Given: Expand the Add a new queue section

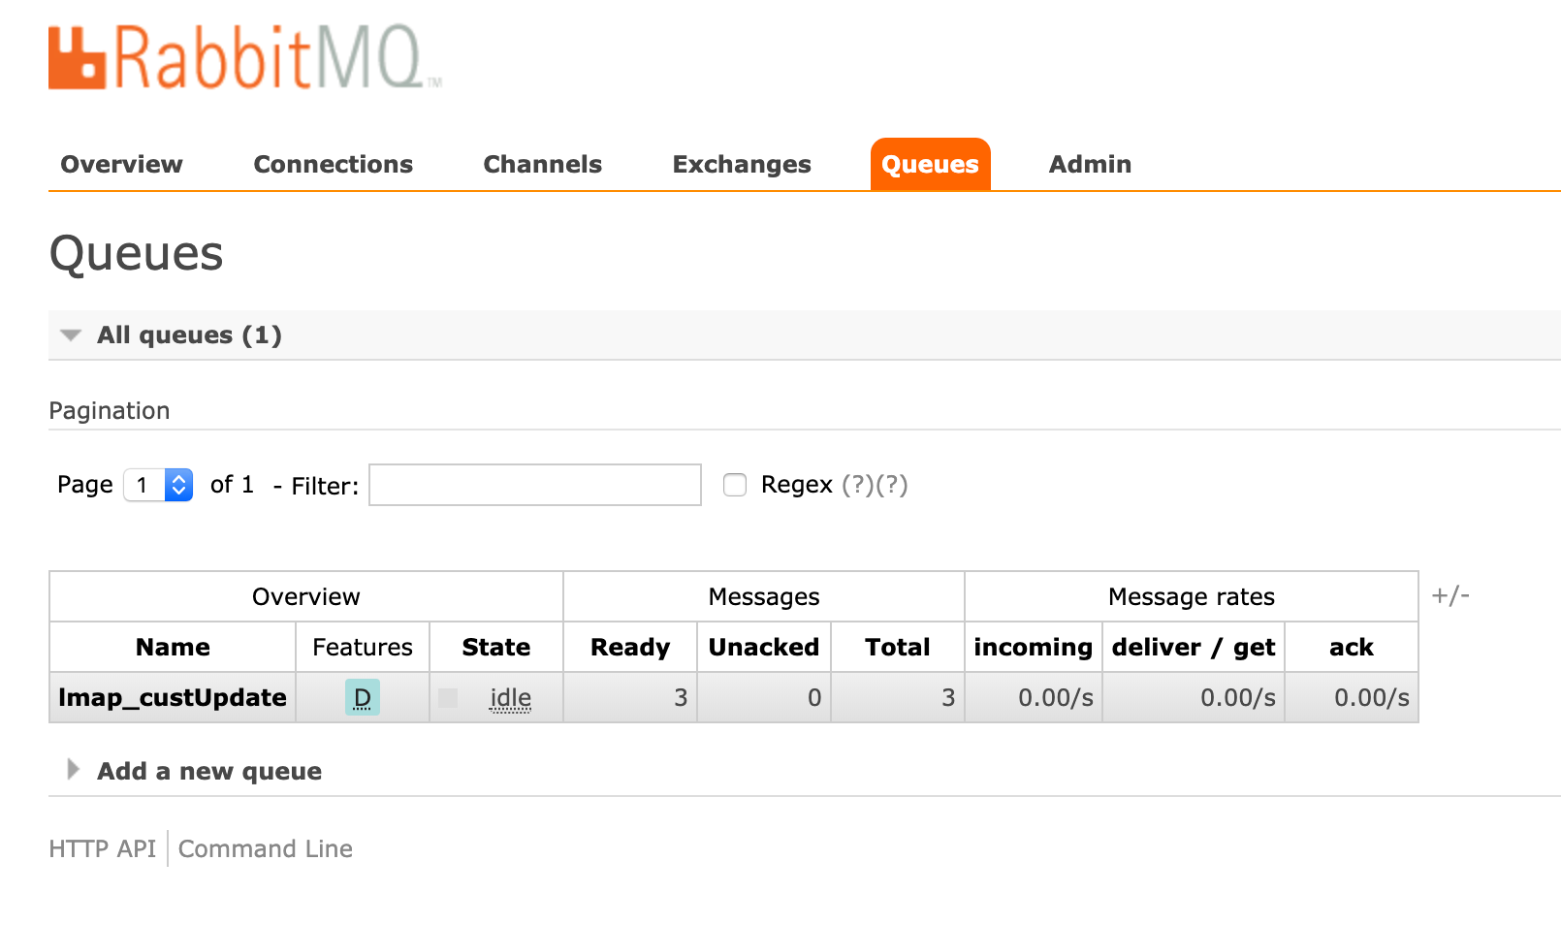Looking at the screenshot, I should coord(208,772).
